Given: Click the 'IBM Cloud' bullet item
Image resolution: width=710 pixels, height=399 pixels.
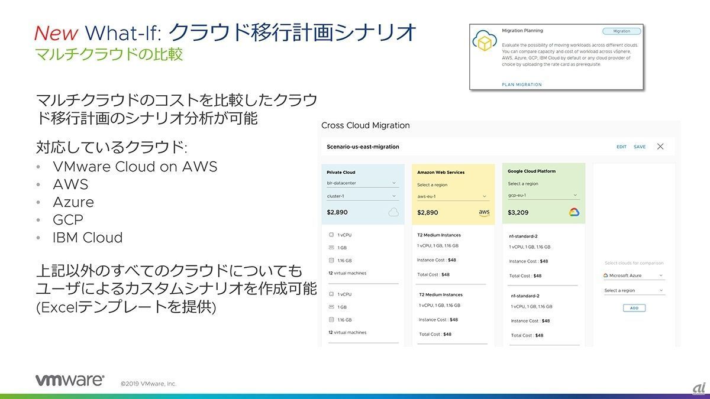Looking at the screenshot, I should click(x=88, y=238).
